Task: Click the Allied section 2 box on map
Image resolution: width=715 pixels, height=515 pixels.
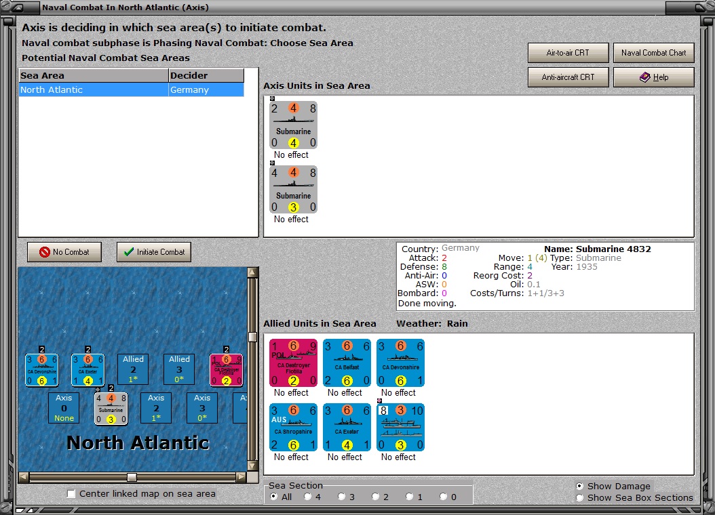Action: (x=133, y=369)
